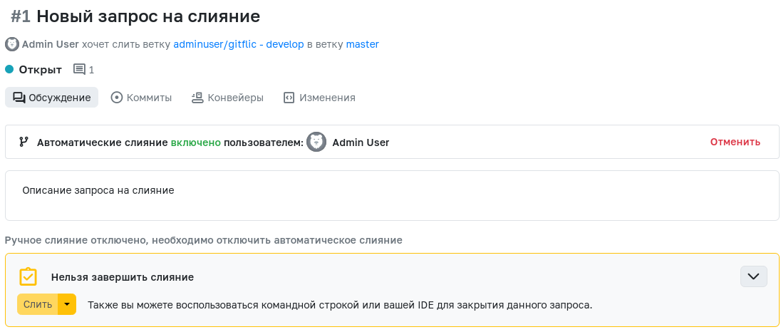The width and height of the screenshot is (781, 332).
Task: Click the merge branch icon in auto-merge banner
Action: (24, 142)
